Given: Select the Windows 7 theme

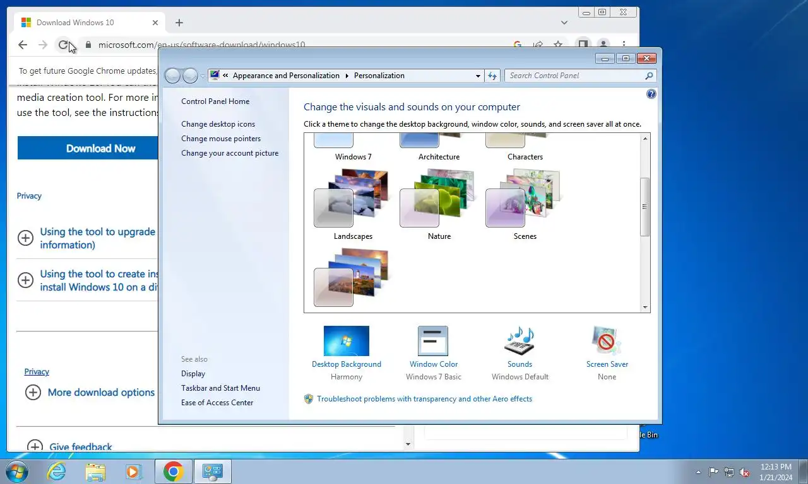Looking at the screenshot, I should (352, 148).
